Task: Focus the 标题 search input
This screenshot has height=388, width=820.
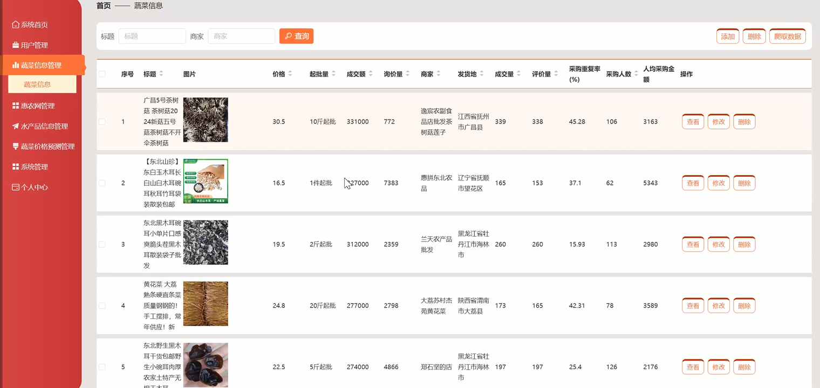Action: click(152, 36)
